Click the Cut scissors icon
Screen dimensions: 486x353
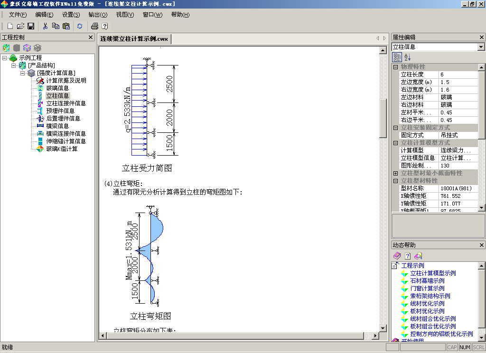[45, 26]
